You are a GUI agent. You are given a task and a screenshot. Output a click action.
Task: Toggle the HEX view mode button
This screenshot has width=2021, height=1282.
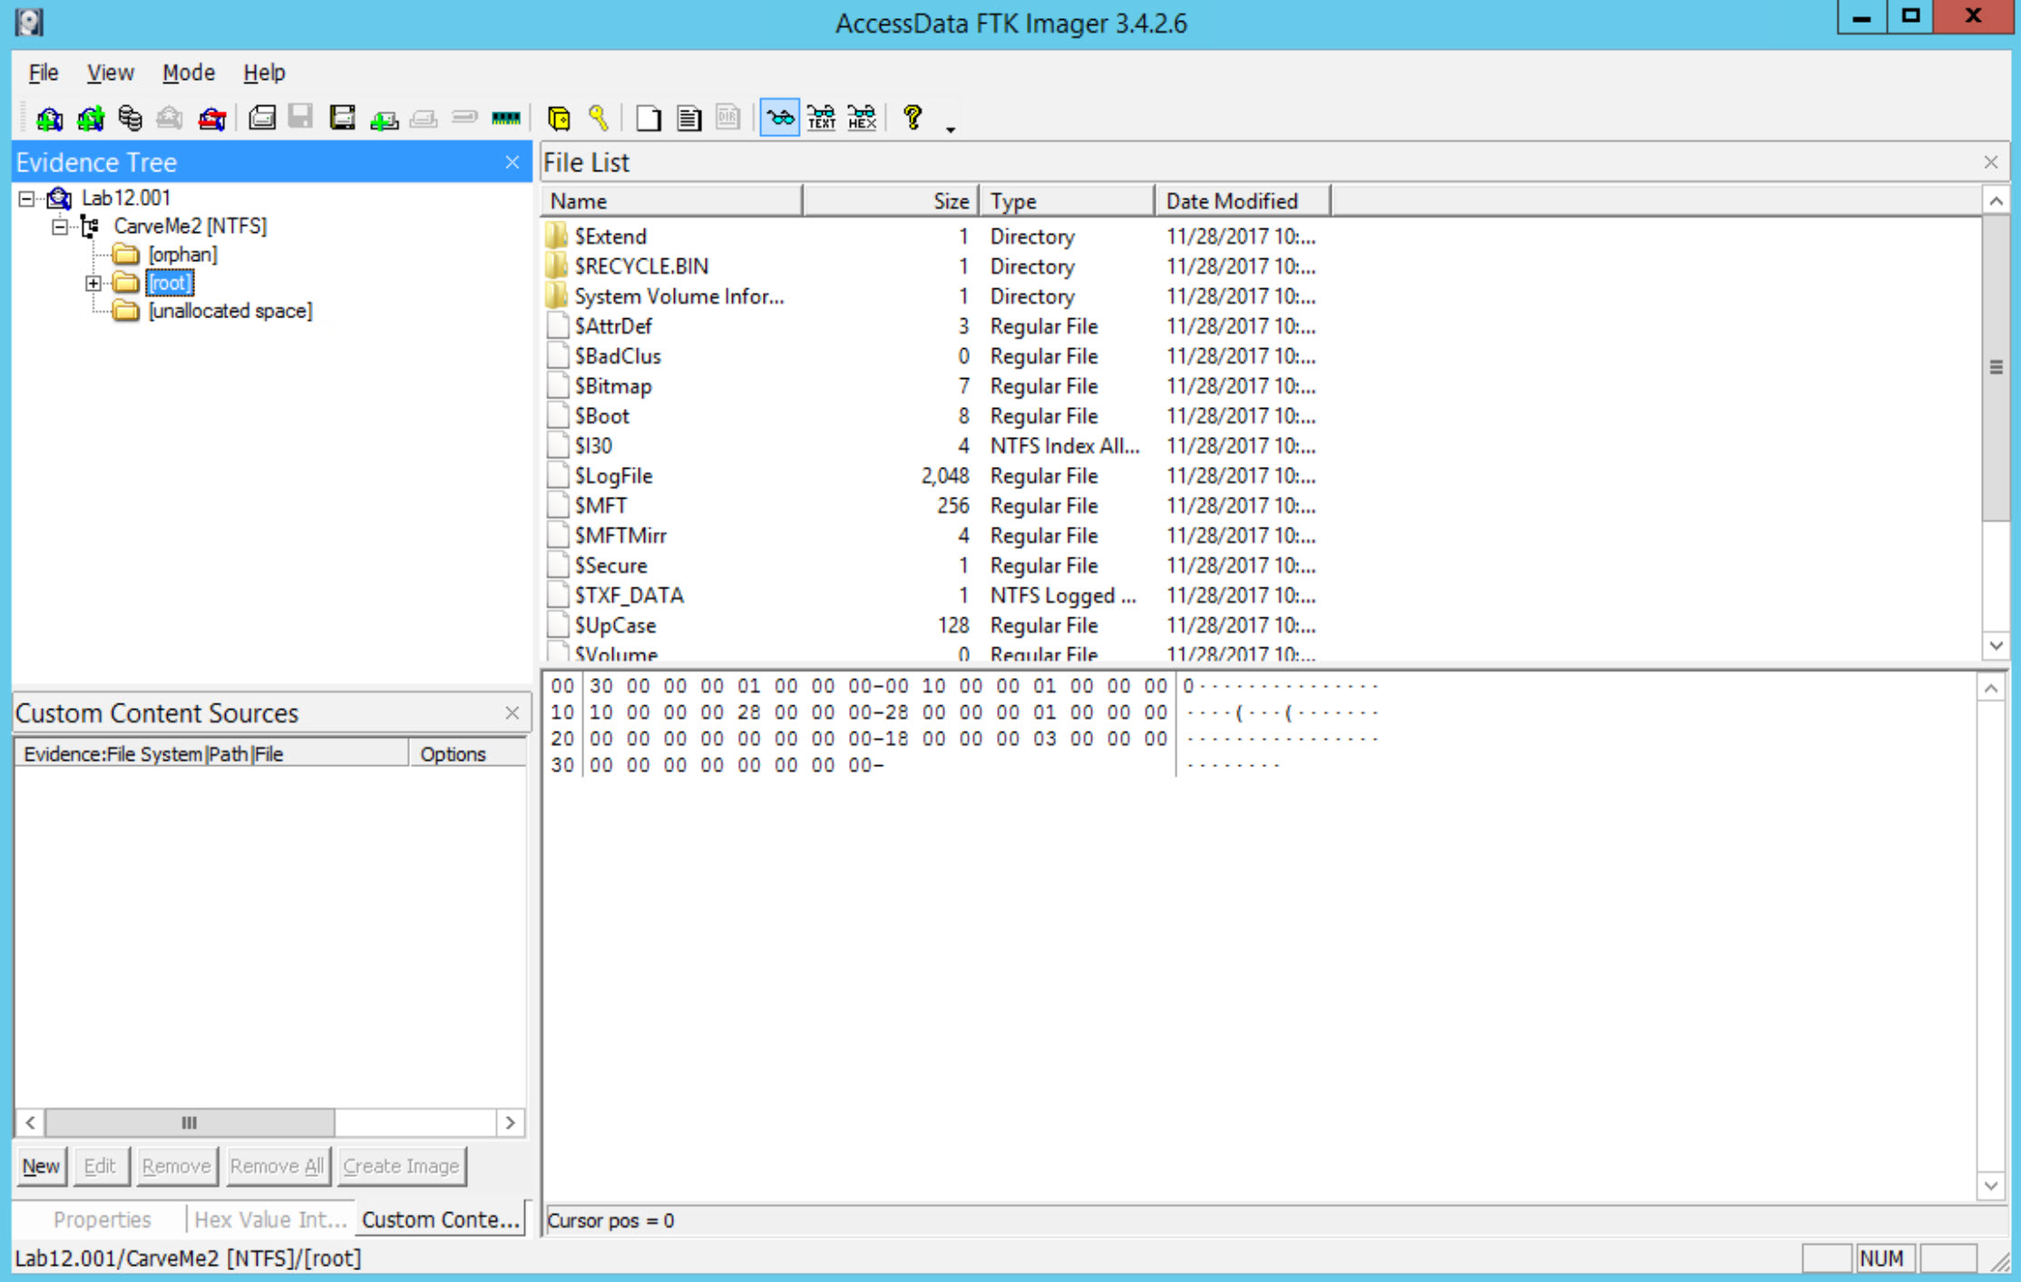click(x=861, y=118)
